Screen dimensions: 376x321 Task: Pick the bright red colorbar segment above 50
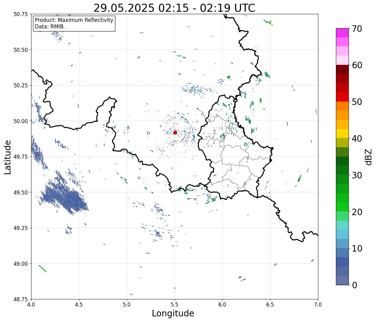342,97
